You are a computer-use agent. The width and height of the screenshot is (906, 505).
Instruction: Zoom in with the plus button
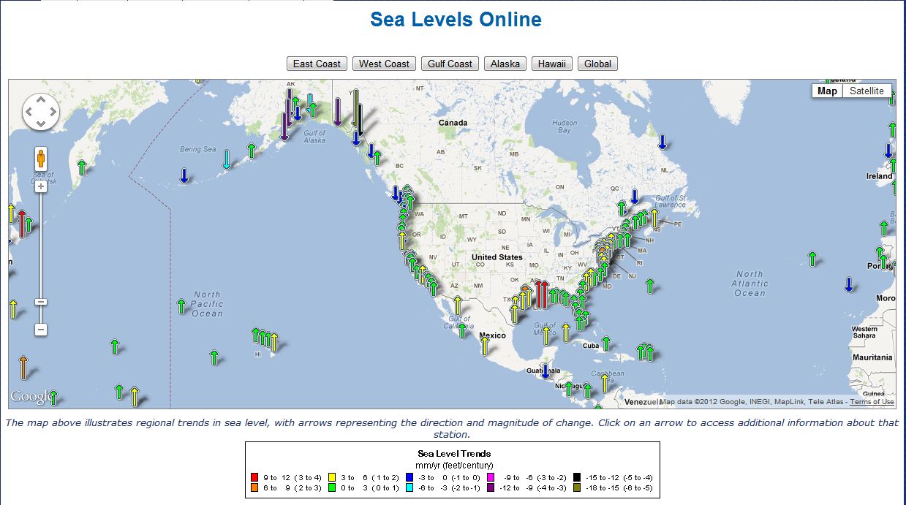point(41,186)
